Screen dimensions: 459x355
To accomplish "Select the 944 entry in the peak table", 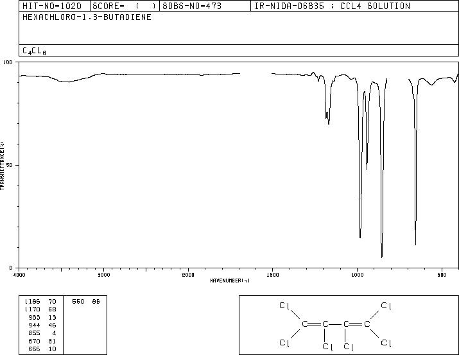I will pos(34,325).
